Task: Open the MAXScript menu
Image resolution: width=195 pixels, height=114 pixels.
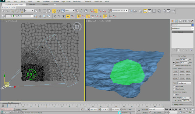Action: [x=98, y=2]
